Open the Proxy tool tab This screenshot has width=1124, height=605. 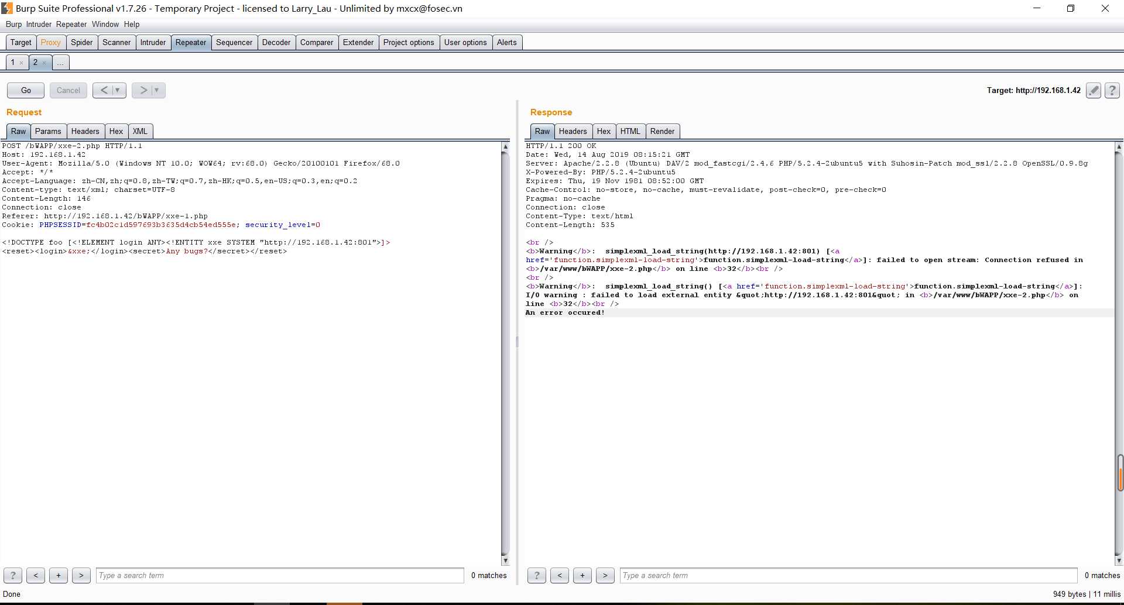[x=51, y=42]
